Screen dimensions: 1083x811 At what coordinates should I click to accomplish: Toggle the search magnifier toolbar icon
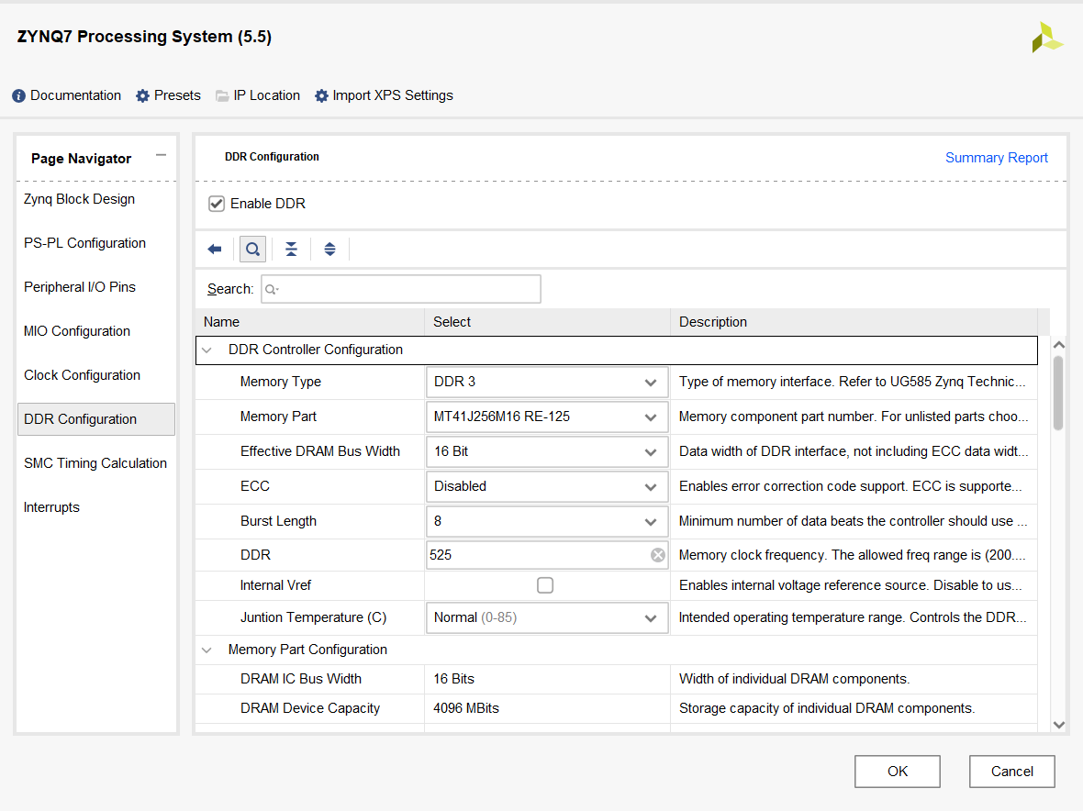tap(252, 250)
